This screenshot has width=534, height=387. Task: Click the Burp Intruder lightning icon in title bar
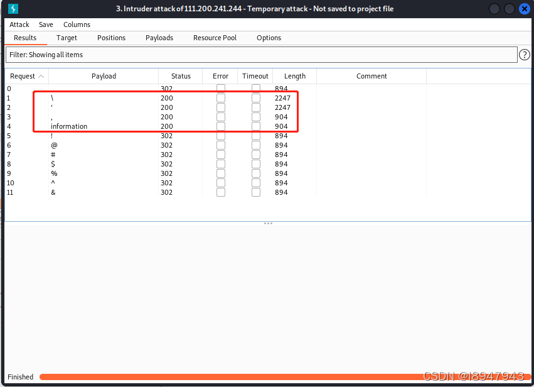click(x=13, y=9)
